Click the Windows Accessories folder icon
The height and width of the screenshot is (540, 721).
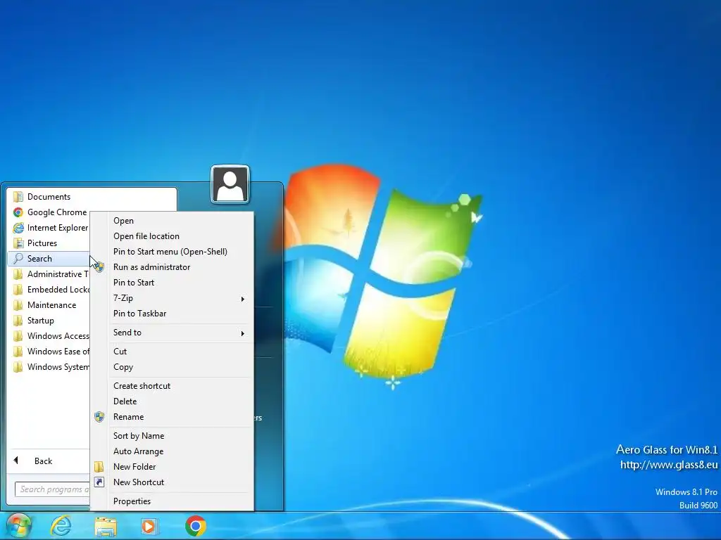point(18,335)
